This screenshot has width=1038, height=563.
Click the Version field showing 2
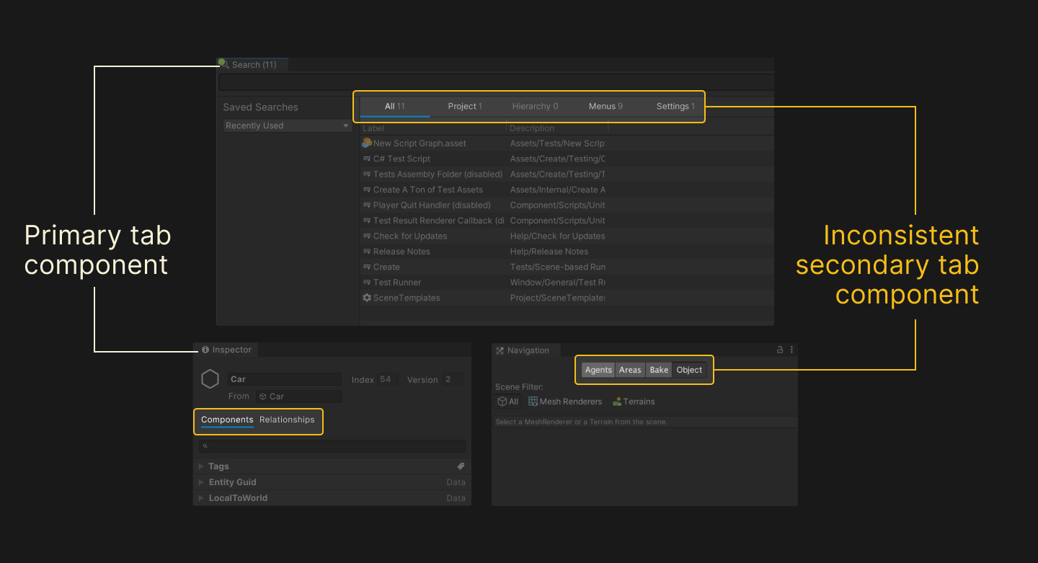(453, 379)
